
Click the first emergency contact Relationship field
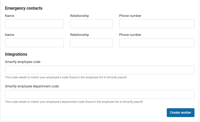[91, 24]
